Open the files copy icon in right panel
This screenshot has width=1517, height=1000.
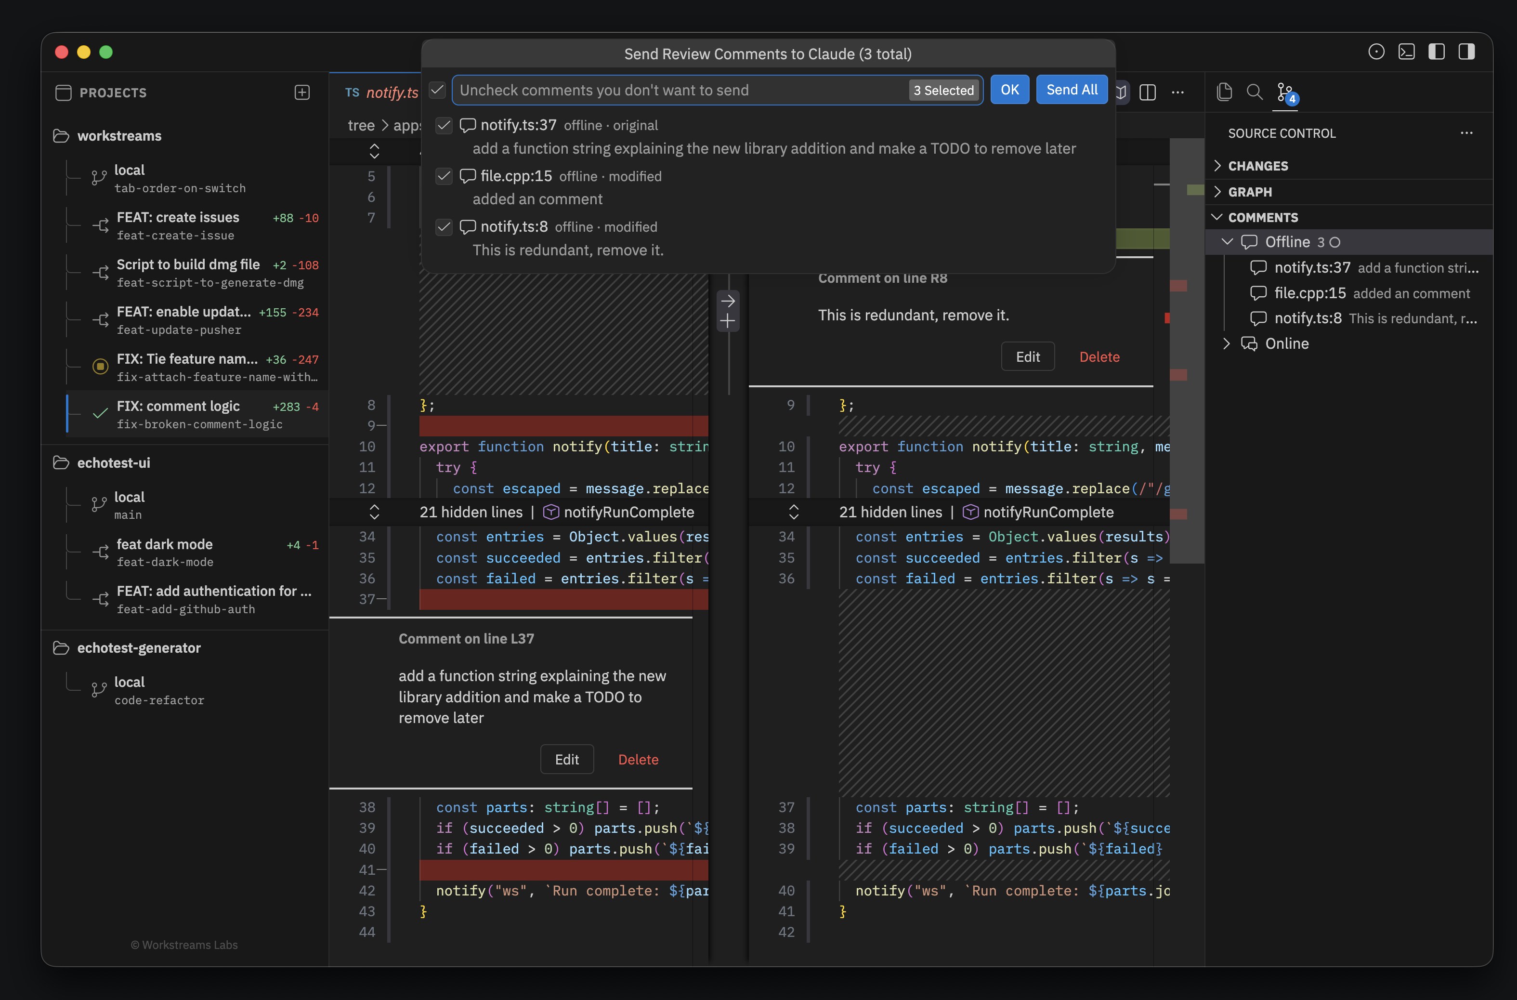click(1224, 92)
